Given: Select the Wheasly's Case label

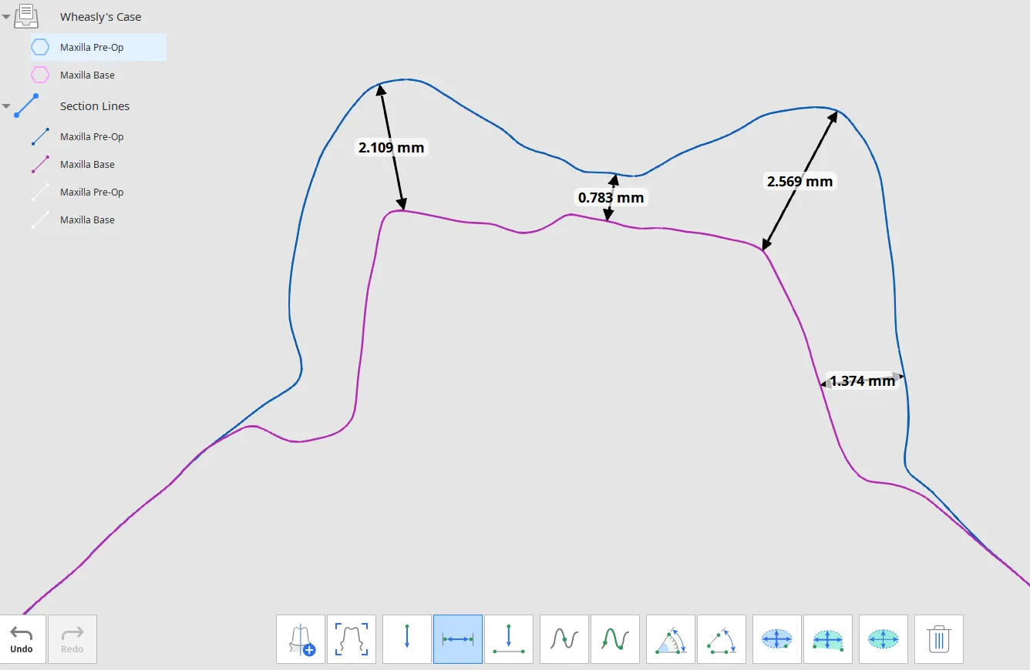Looking at the screenshot, I should coord(100,17).
